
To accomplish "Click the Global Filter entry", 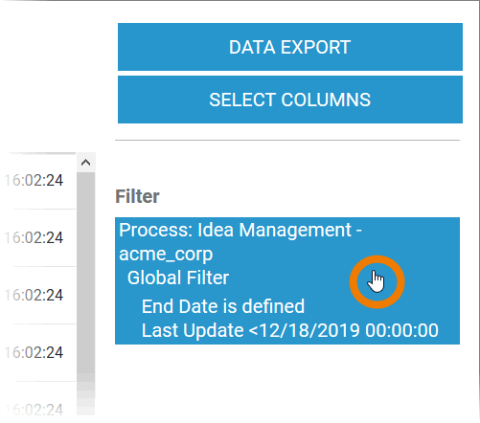I will [178, 278].
